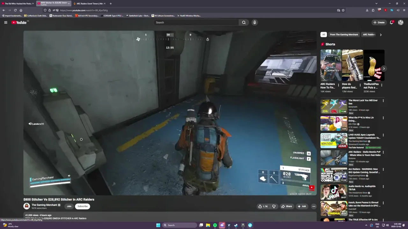408x229 pixels.
Task: Select the All filter chip
Action: pyautogui.click(x=324, y=34)
